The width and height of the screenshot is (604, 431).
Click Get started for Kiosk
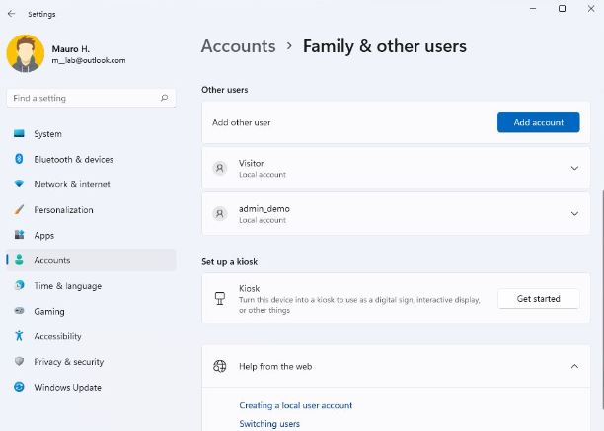(x=538, y=299)
